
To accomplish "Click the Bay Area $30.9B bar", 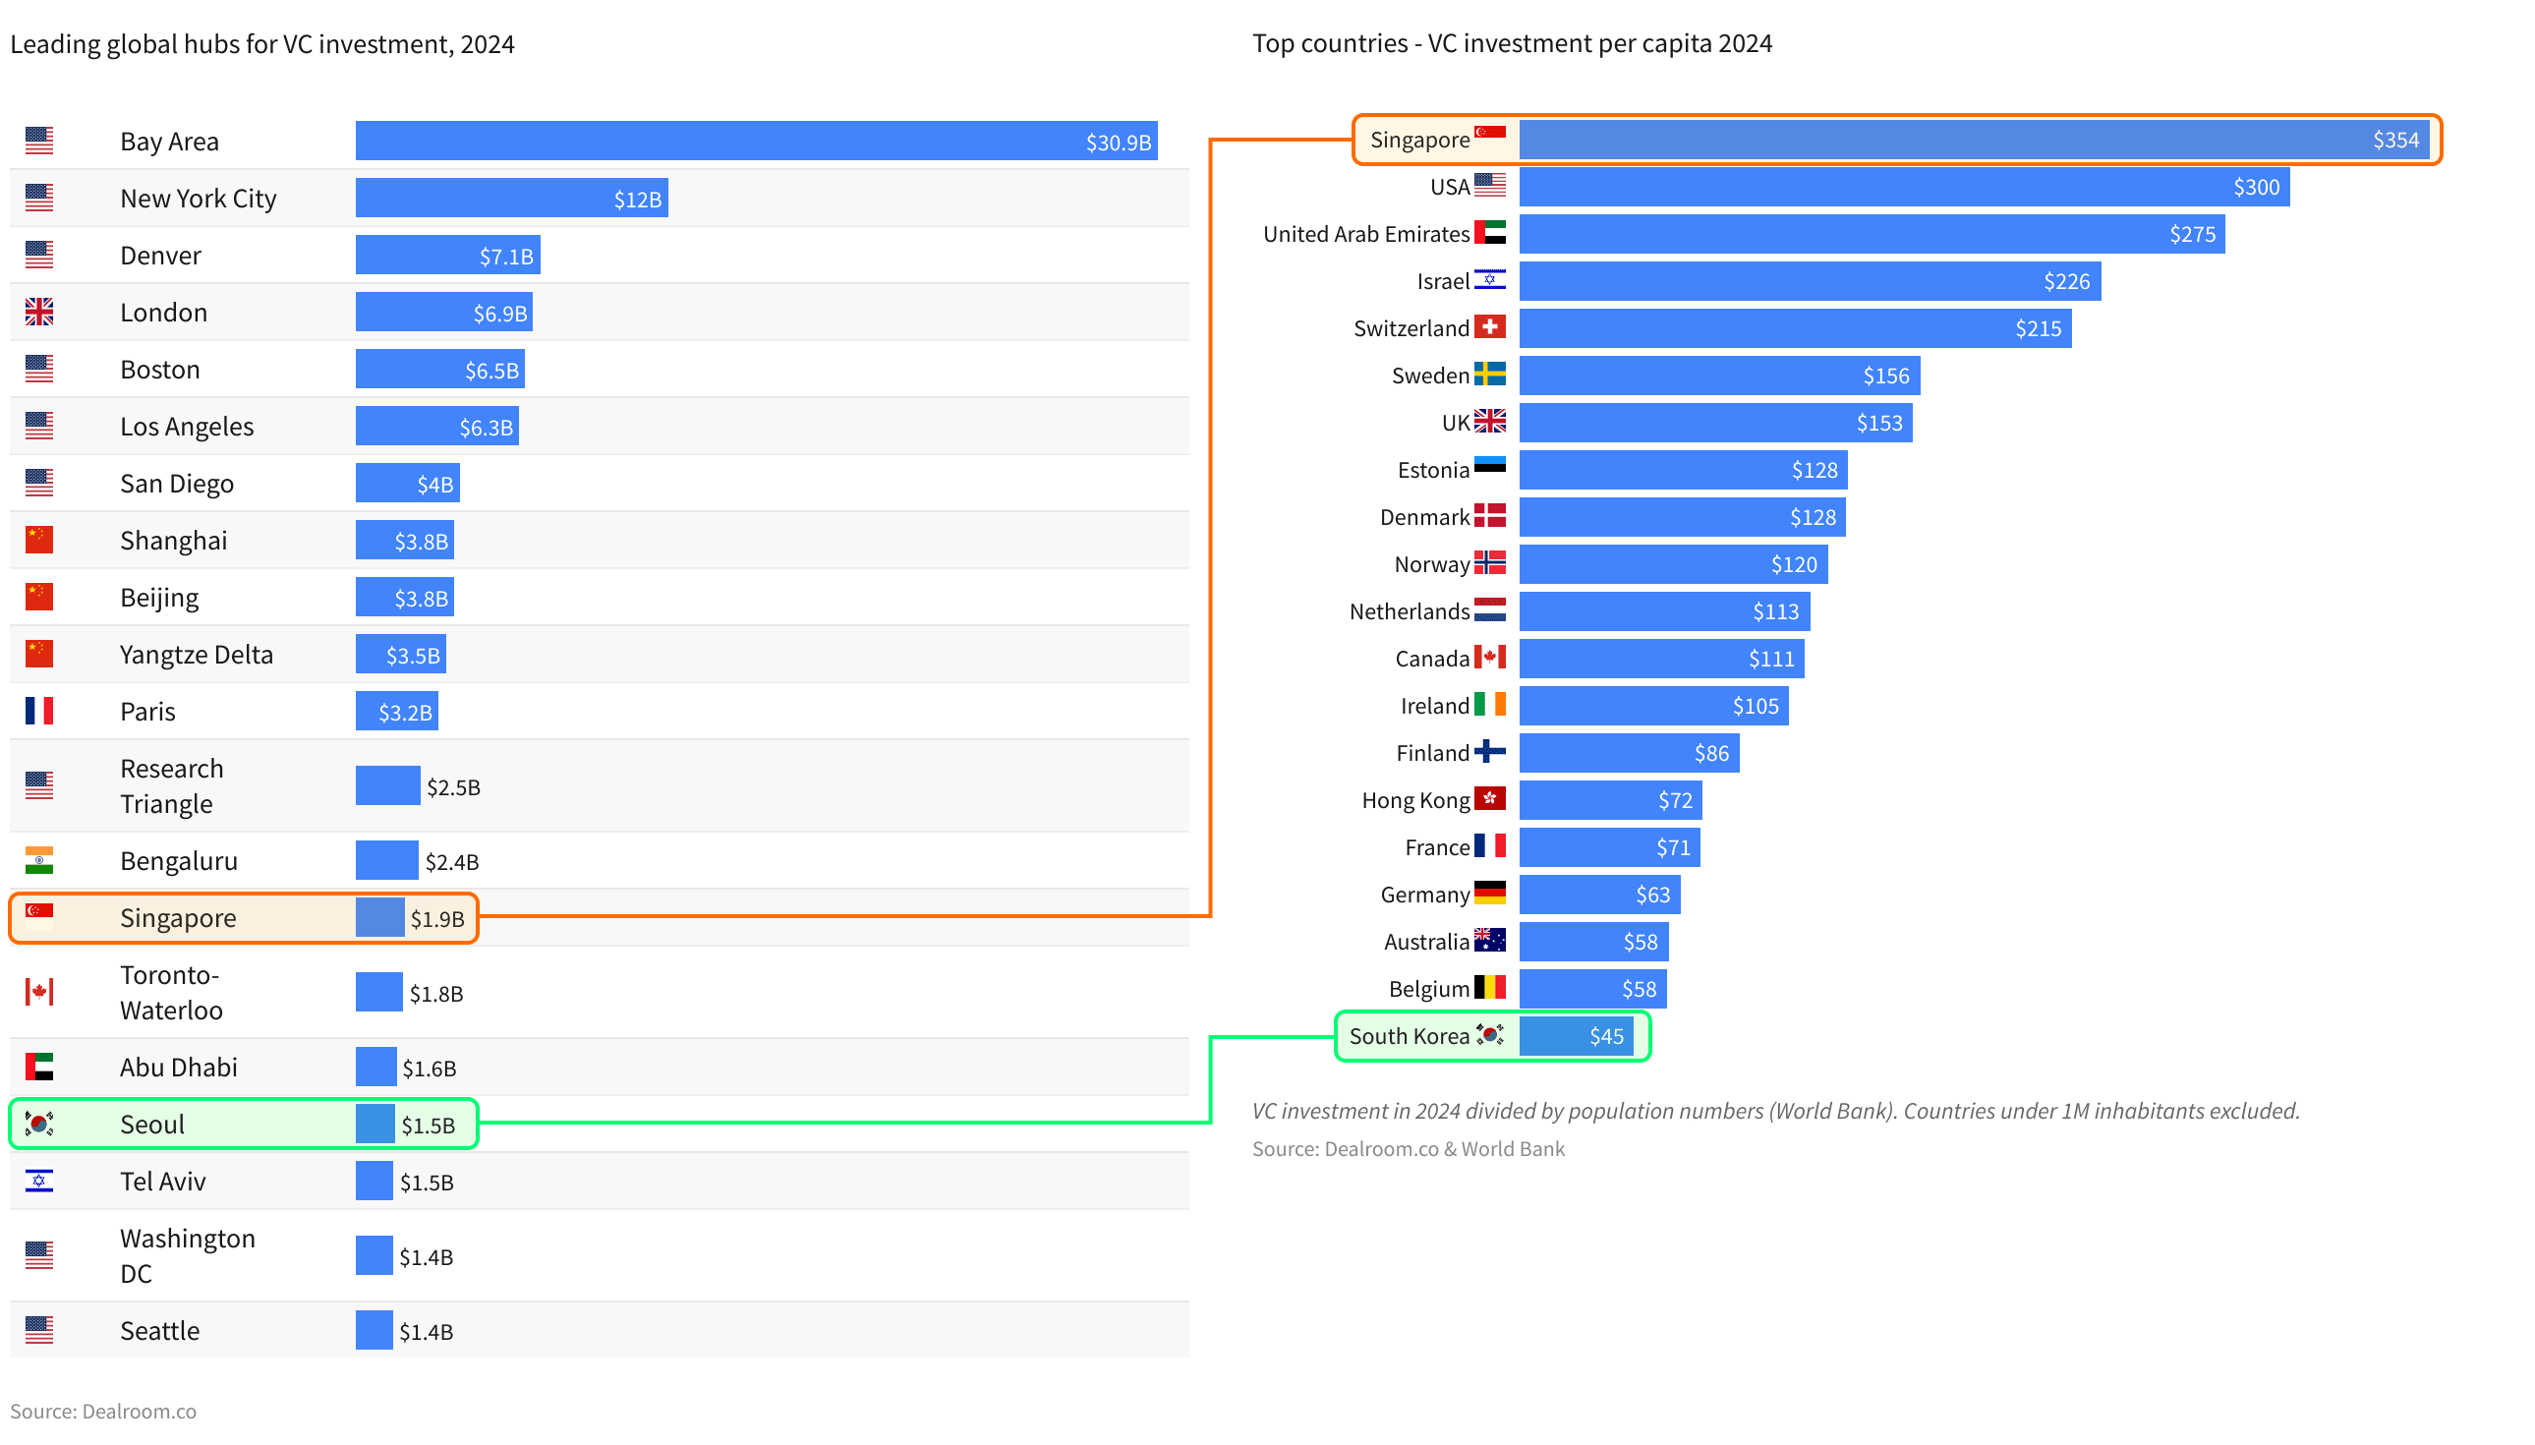I will point(755,141).
